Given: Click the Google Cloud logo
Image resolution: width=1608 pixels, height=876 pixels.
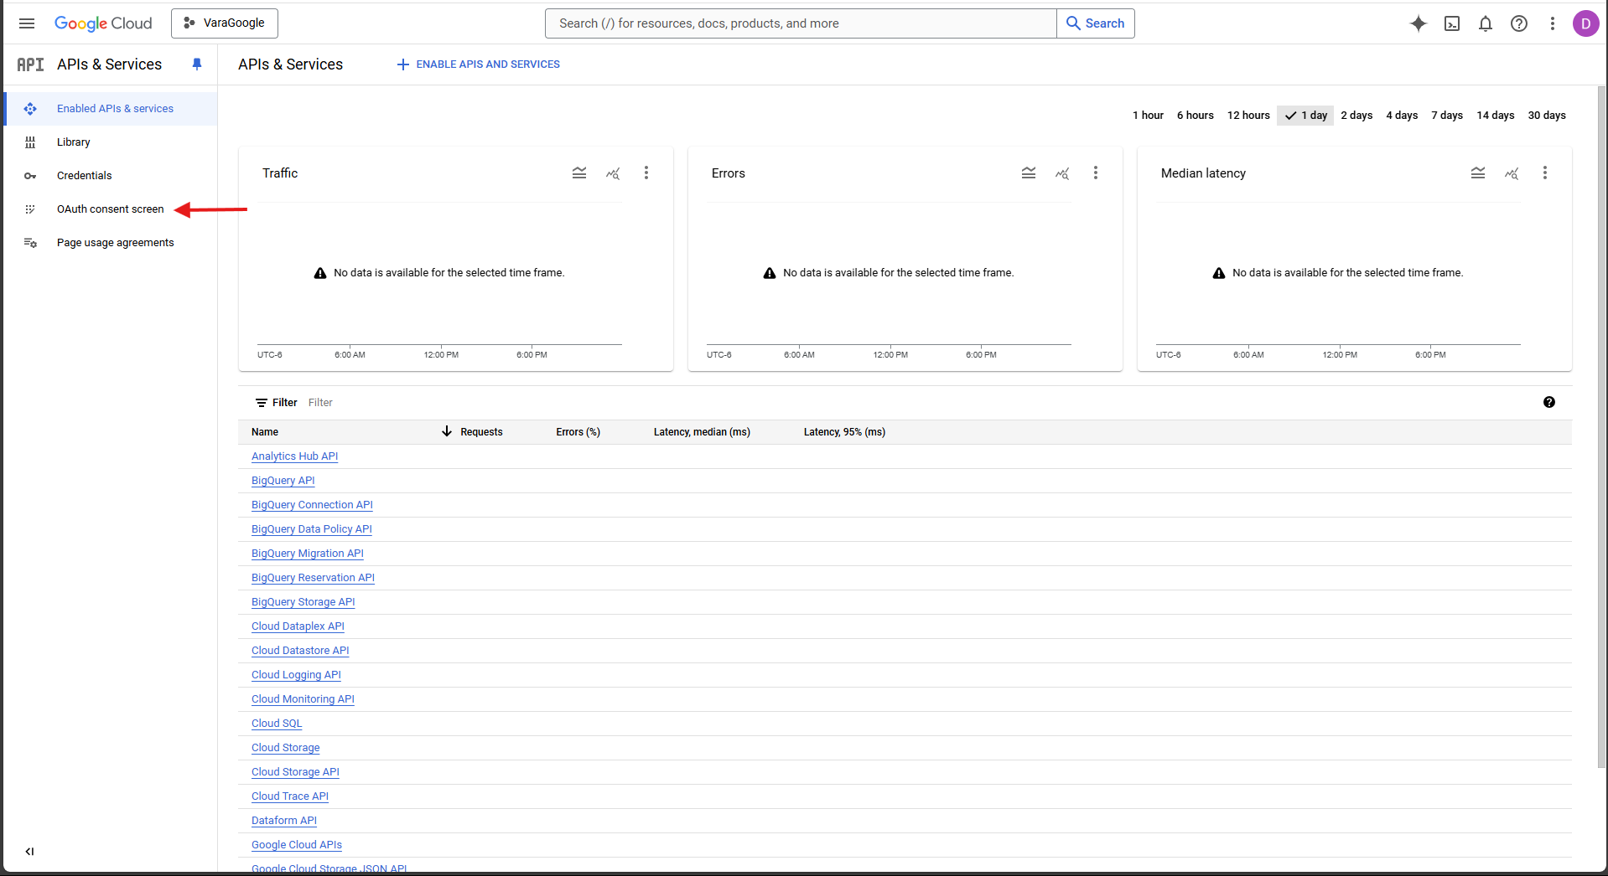Looking at the screenshot, I should (103, 23).
